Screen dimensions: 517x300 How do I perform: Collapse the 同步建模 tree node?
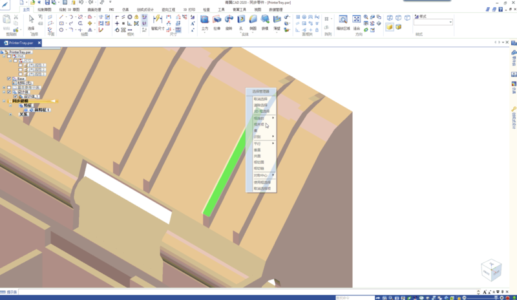pos(4,101)
